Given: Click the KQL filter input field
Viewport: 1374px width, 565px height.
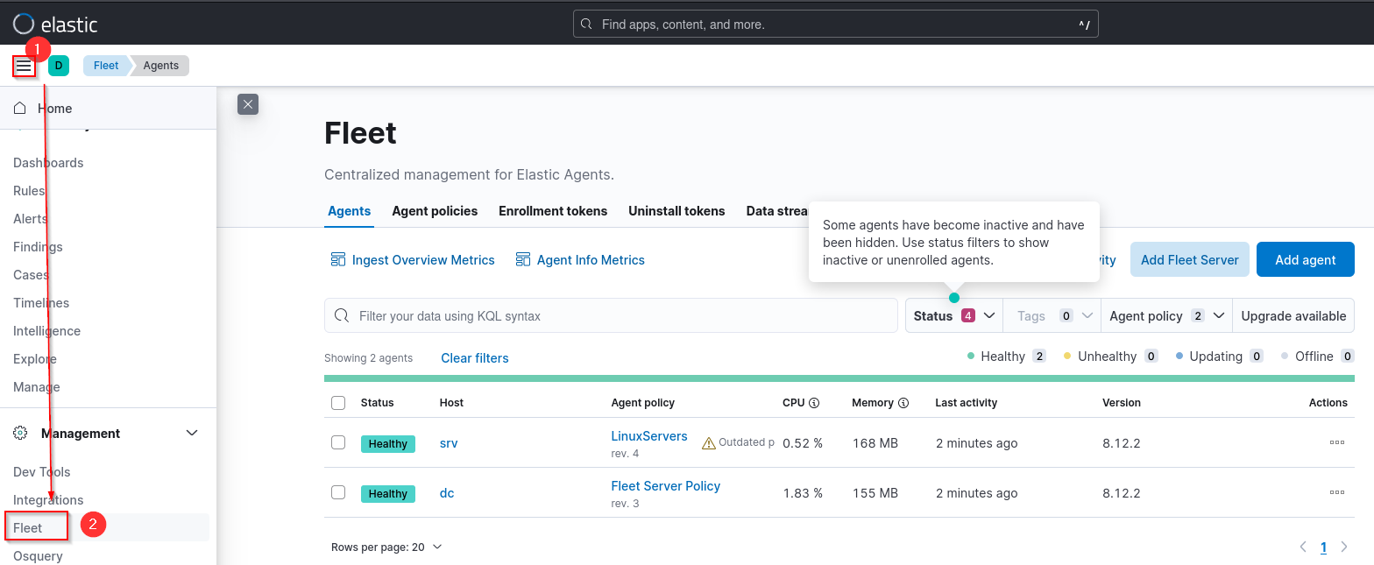Looking at the screenshot, I should [x=611, y=316].
